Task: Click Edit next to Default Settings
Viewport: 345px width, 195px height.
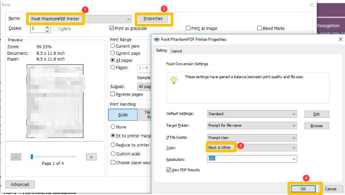Action: click(x=317, y=114)
